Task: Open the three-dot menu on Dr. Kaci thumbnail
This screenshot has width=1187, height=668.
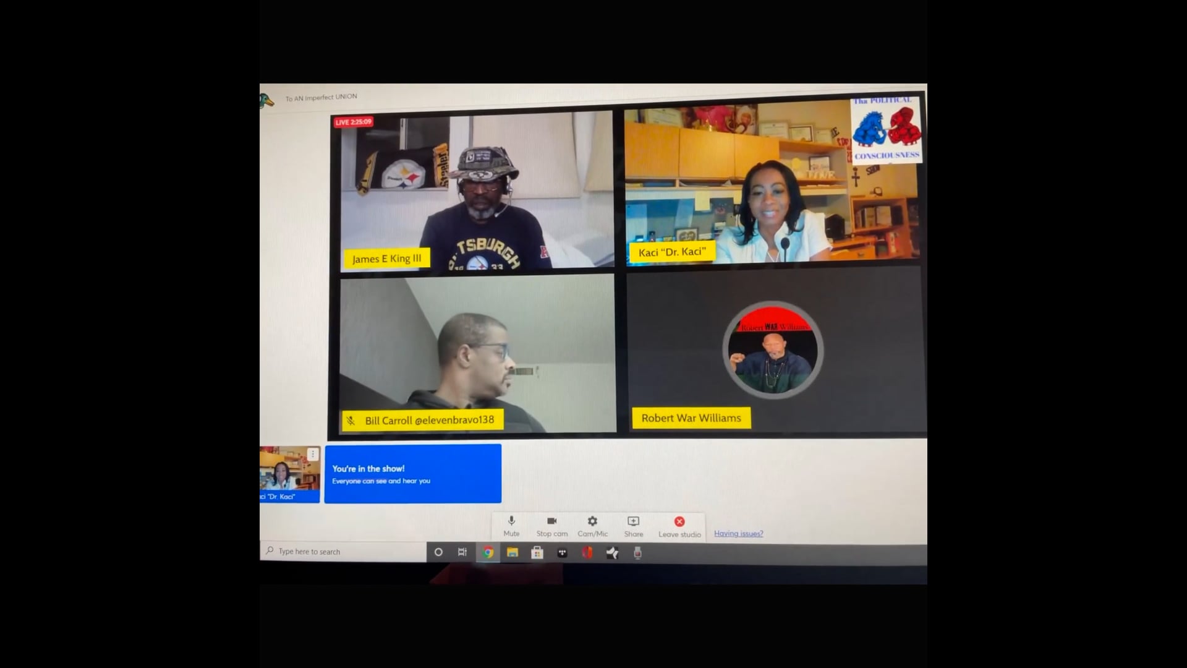Action: pos(313,454)
